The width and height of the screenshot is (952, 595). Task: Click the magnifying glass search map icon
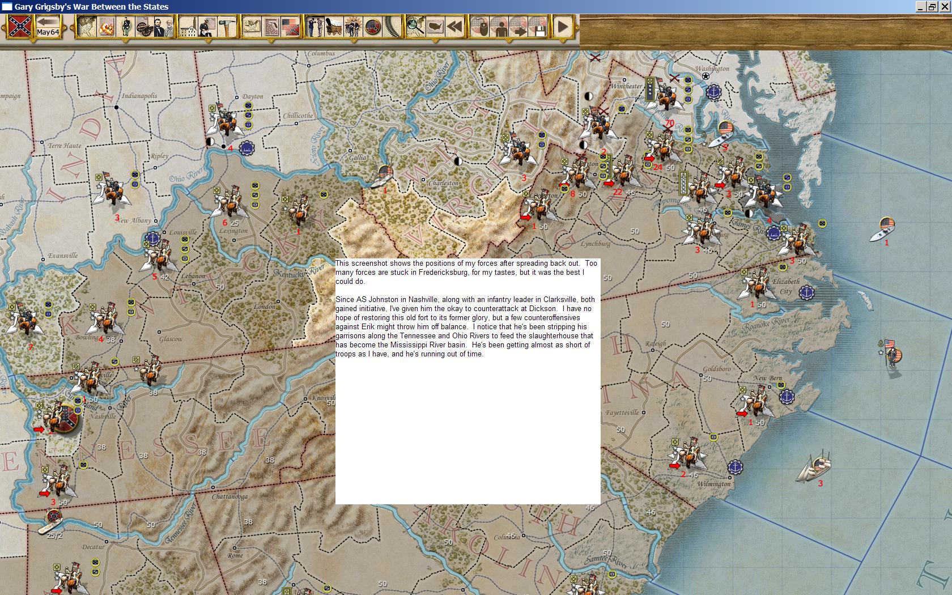(x=415, y=26)
